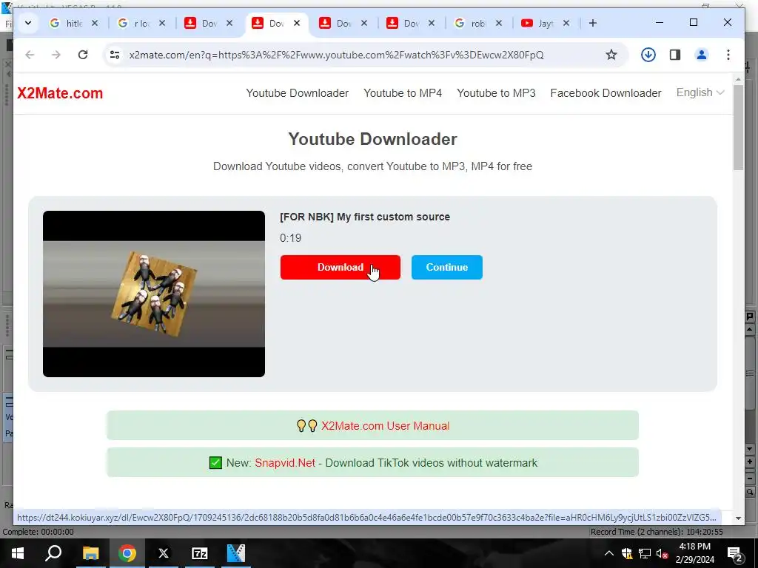Open the Chrome profile avatar

click(x=702, y=55)
